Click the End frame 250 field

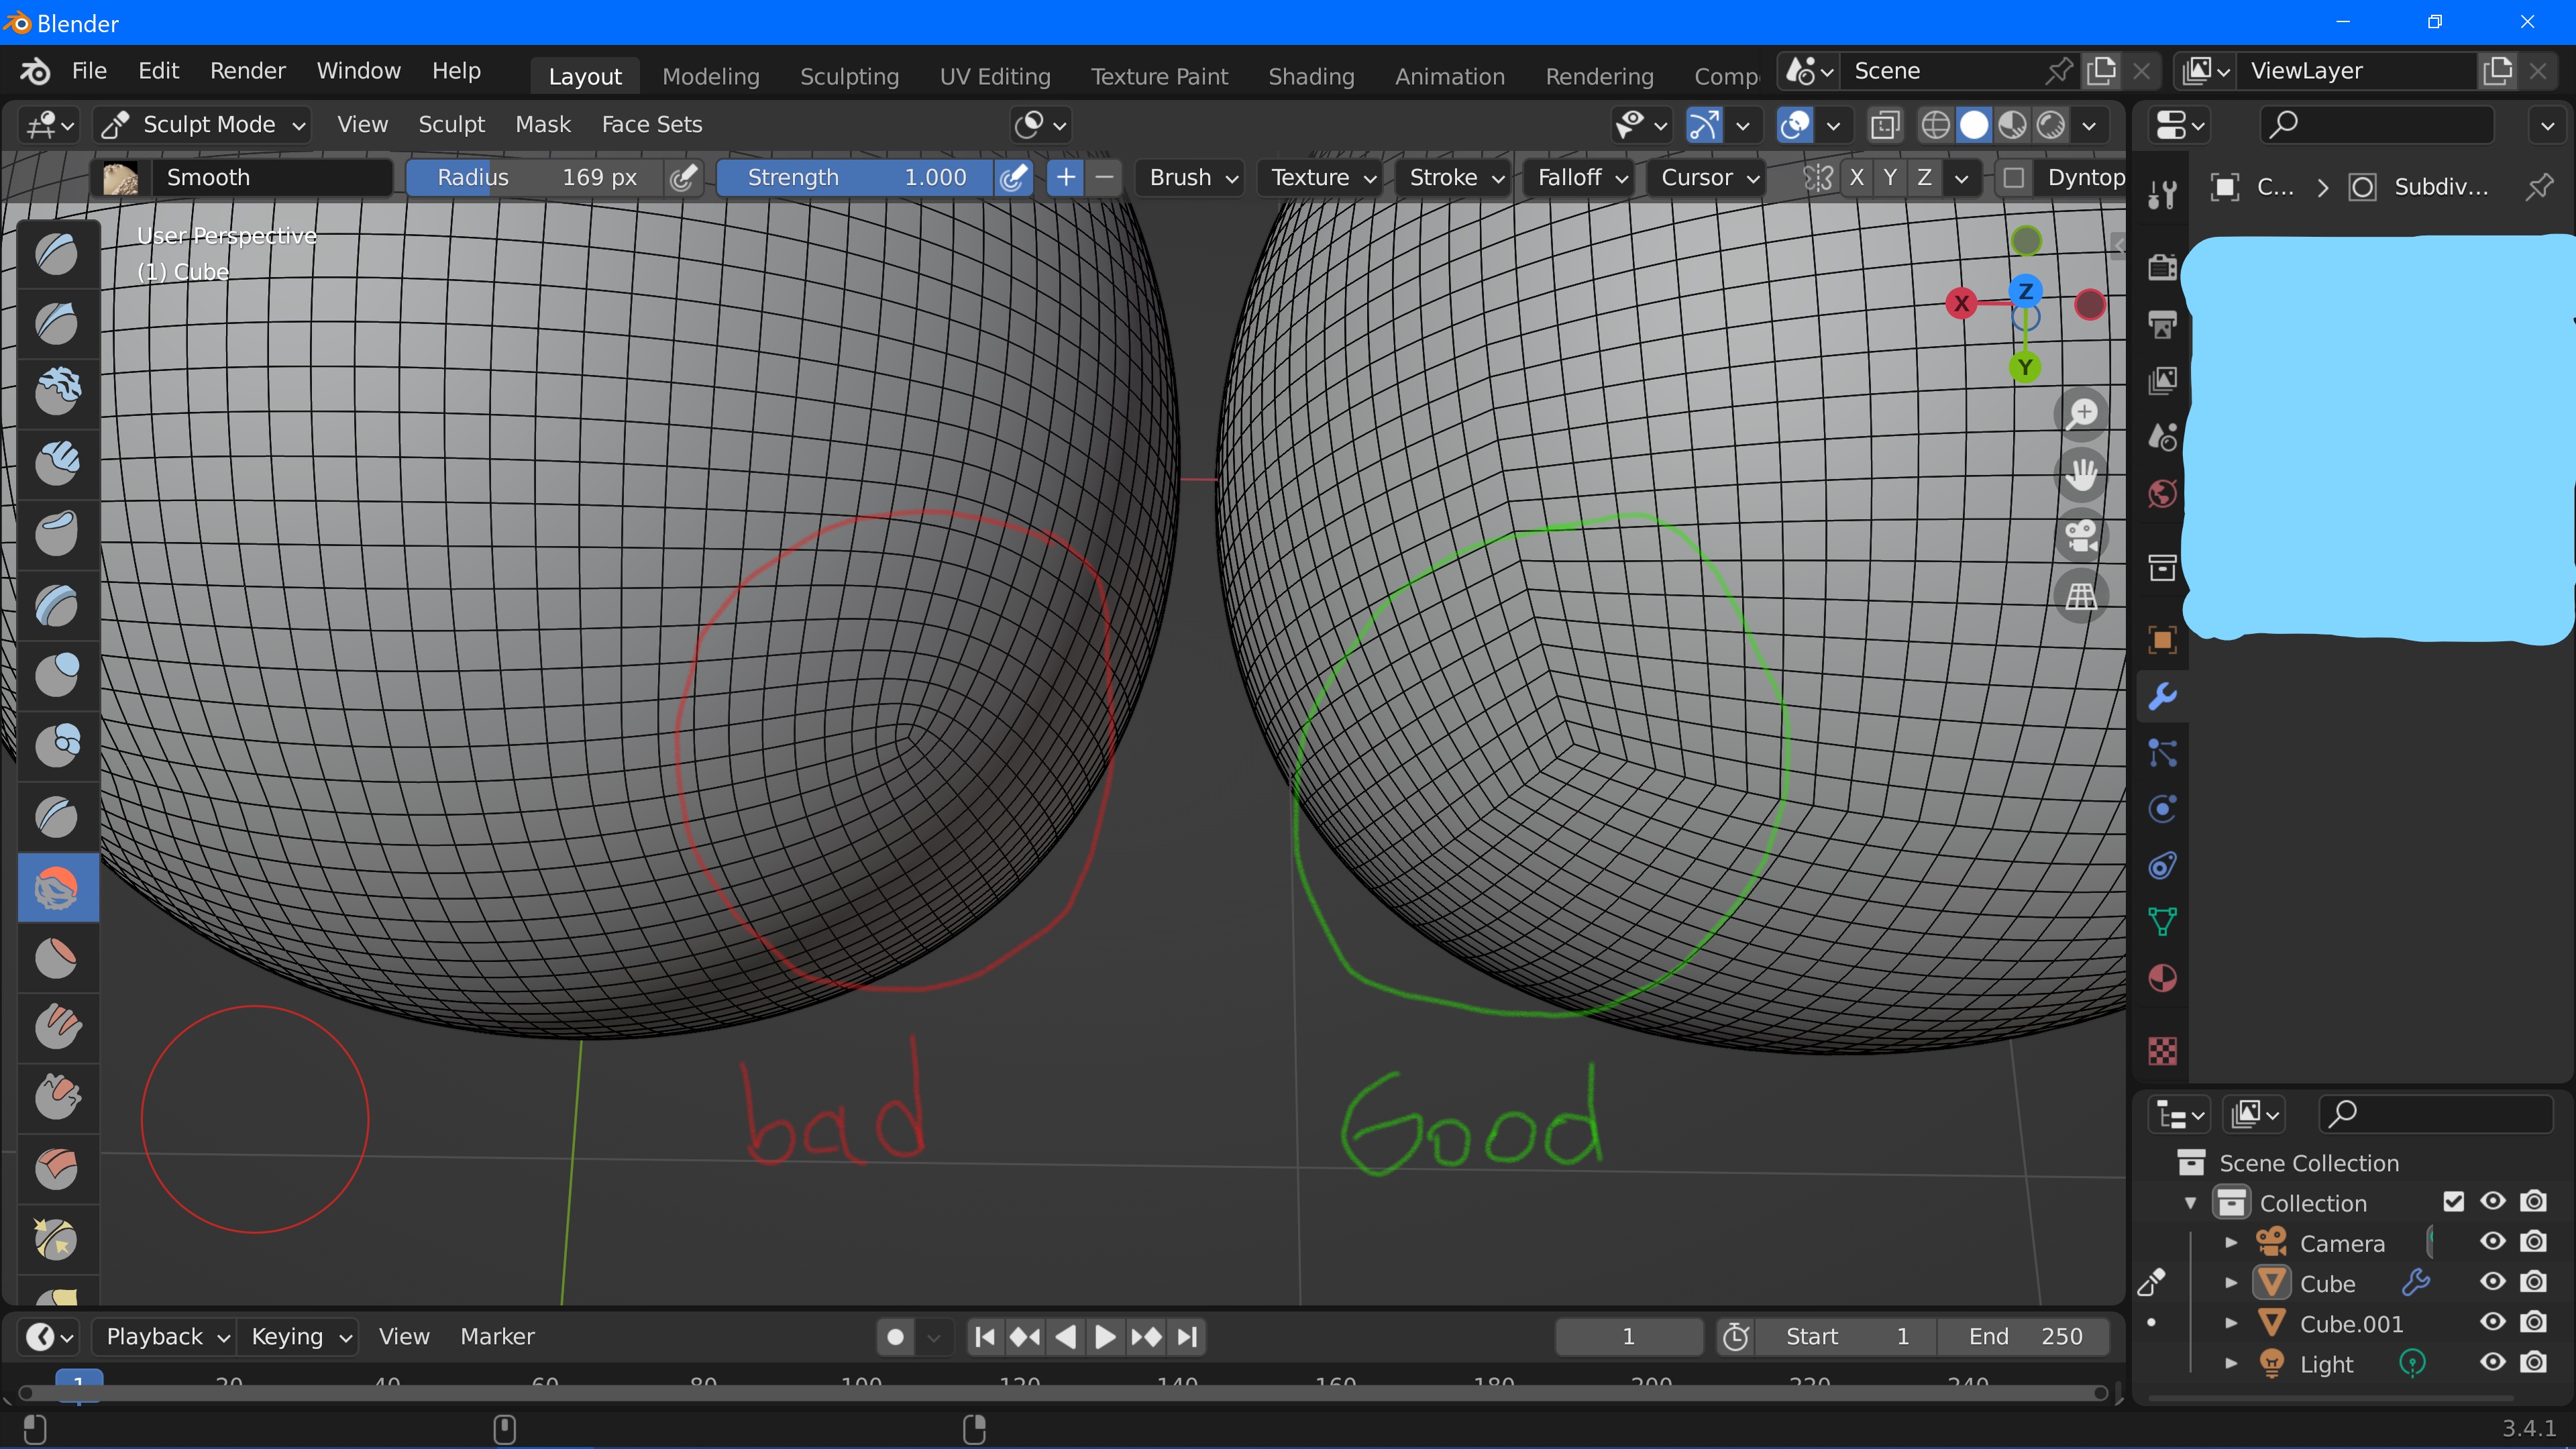(x=2024, y=1337)
